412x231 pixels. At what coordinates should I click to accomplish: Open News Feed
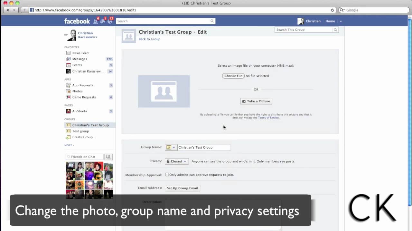(x=80, y=53)
